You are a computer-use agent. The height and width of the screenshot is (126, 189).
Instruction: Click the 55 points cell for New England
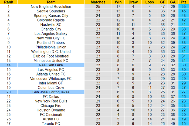pos(183,6)
